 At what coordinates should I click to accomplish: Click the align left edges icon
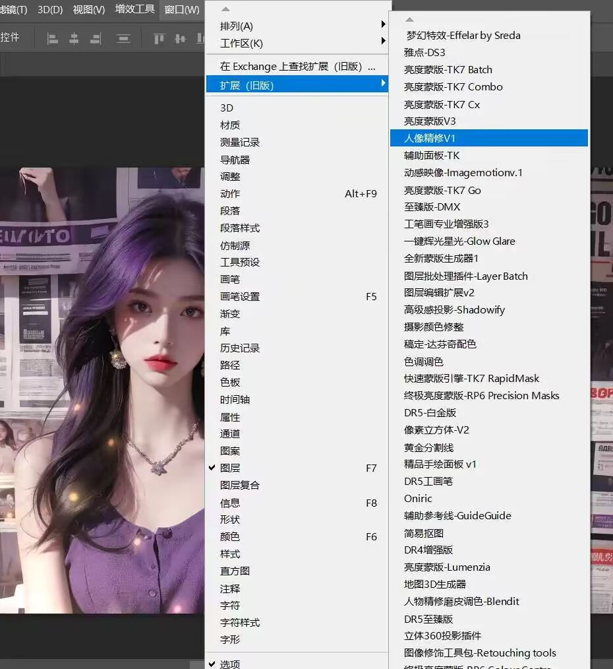coord(53,38)
